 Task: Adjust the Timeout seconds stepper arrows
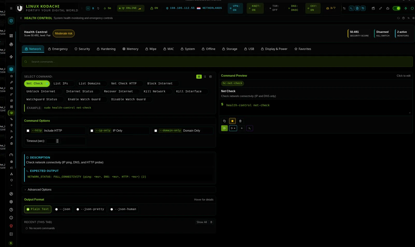(x=57, y=141)
